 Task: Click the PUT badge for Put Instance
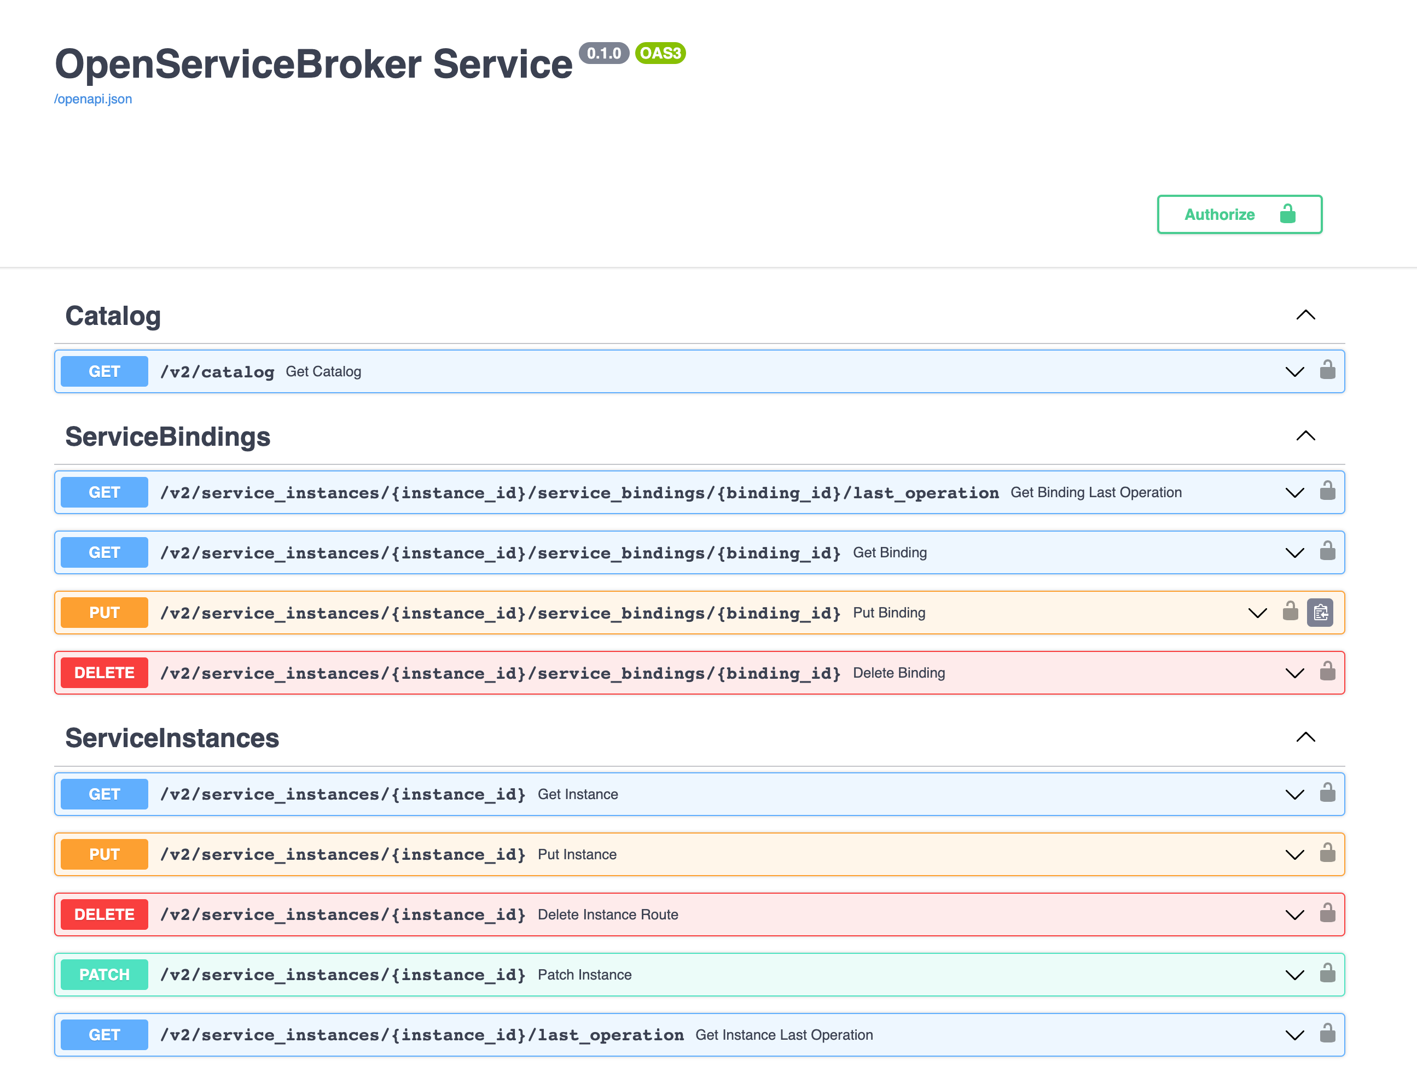pos(104,854)
